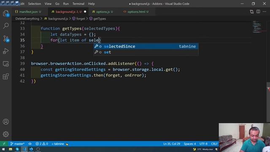270x152 pixels.
Task: Open the Go menu
Action: point(57,4)
